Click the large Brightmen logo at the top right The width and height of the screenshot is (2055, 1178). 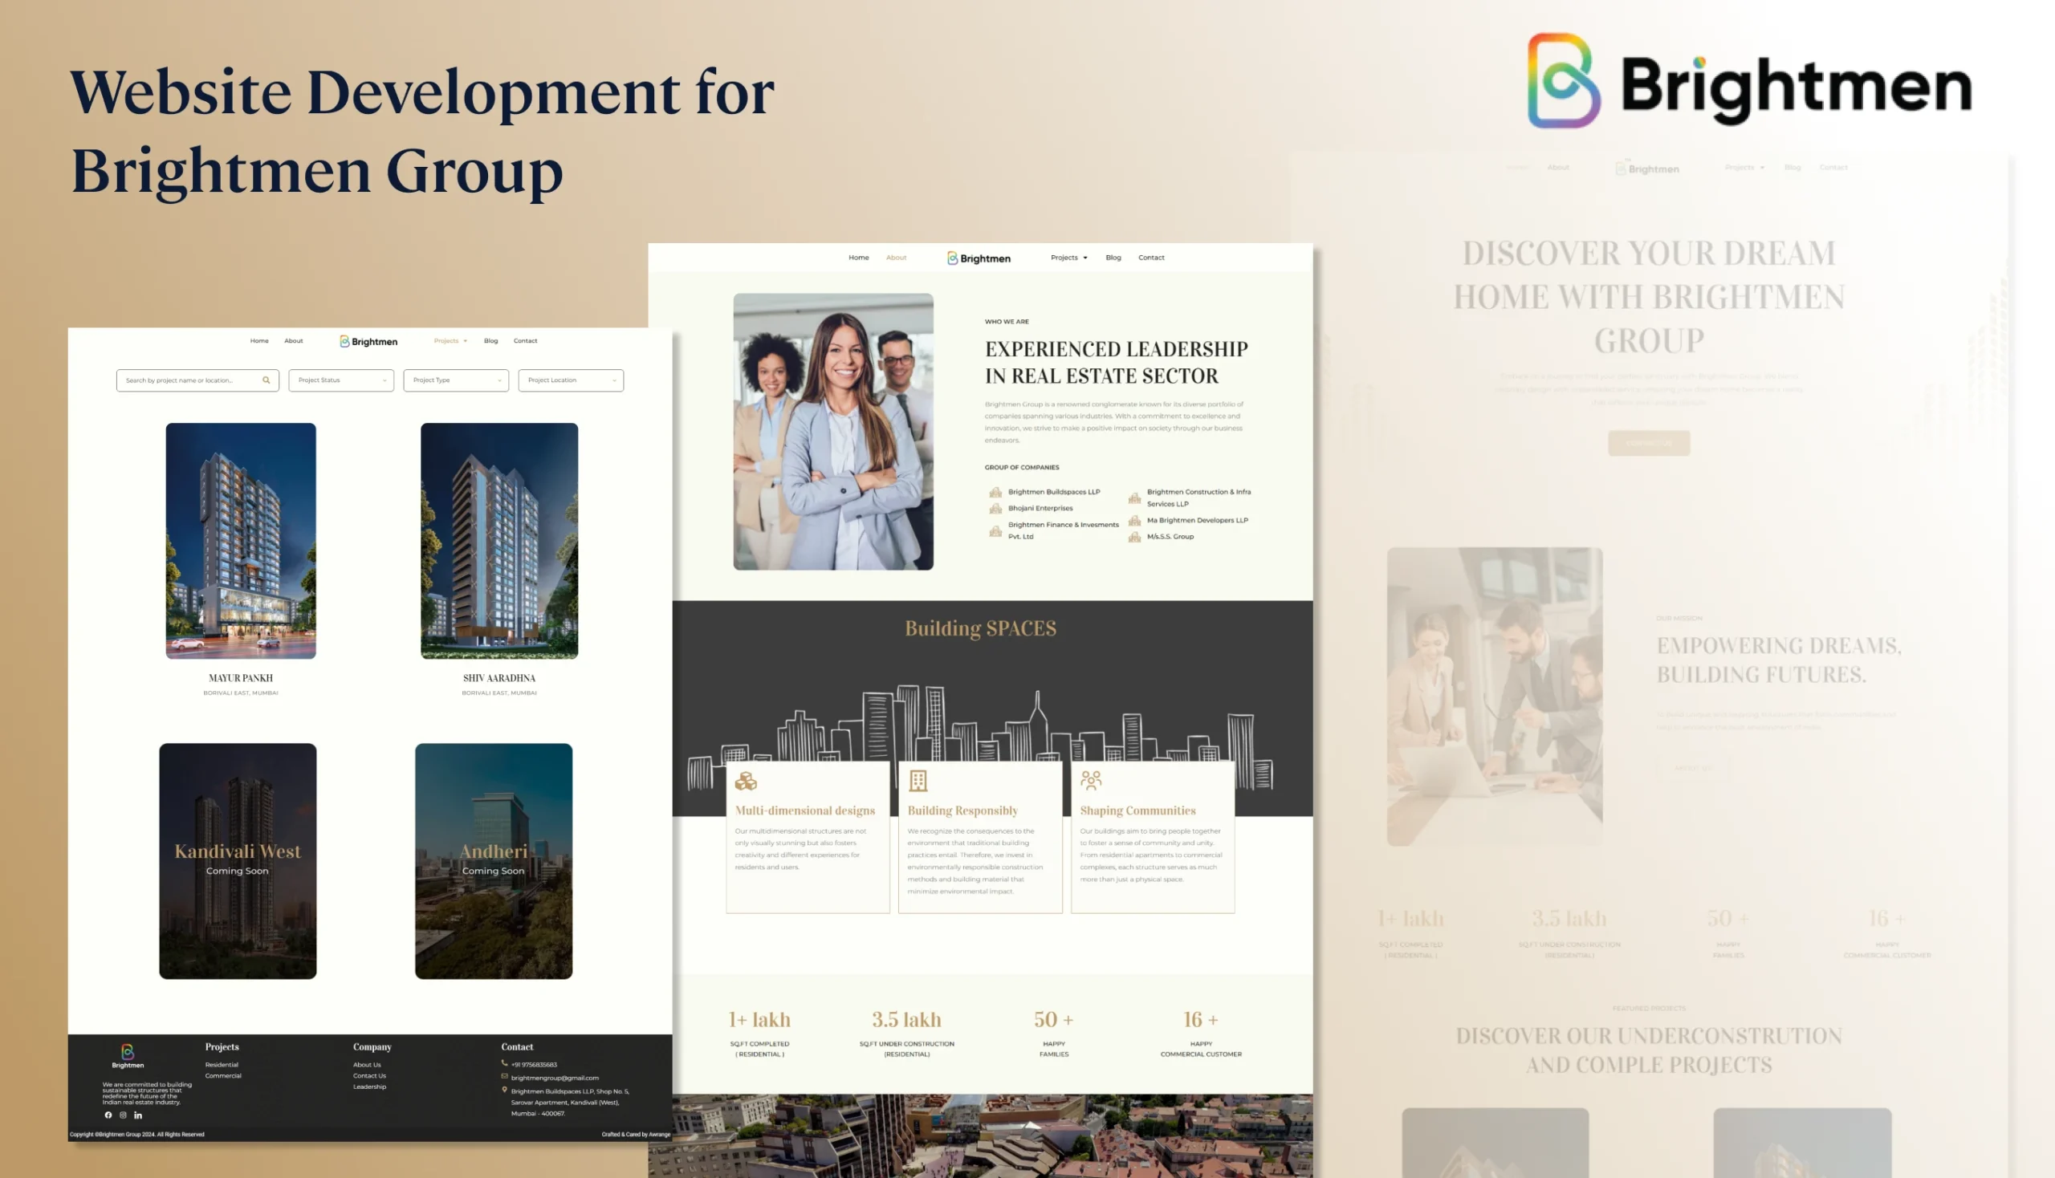click(1750, 81)
